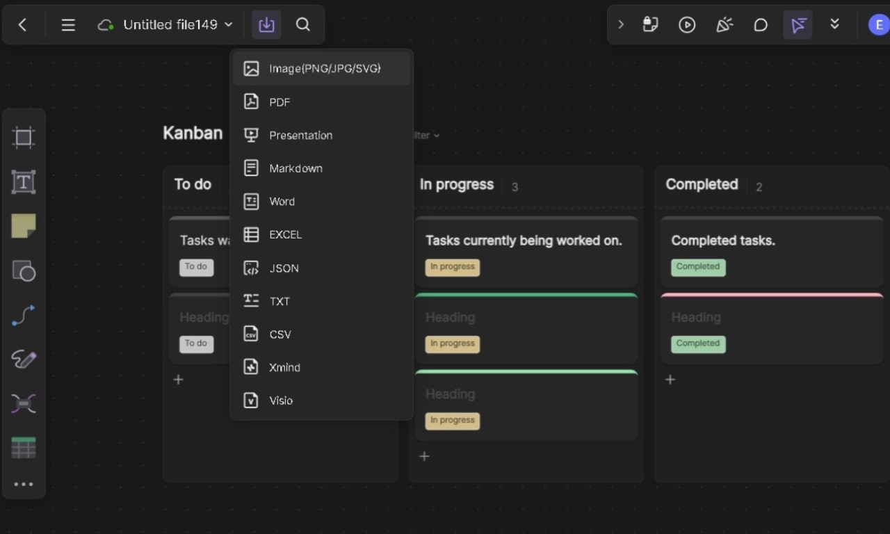
Task: Select the Pen drawing tool
Action: click(x=24, y=359)
